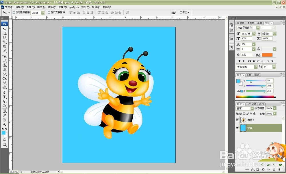Select the Rectangular Marquee tool
Screen dimensions: 286x174
(5, 34)
